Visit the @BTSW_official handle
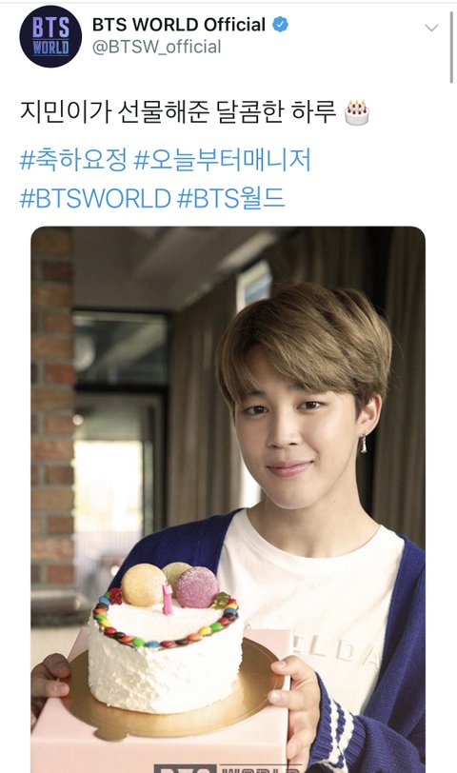The image size is (457, 773). pos(157,47)
